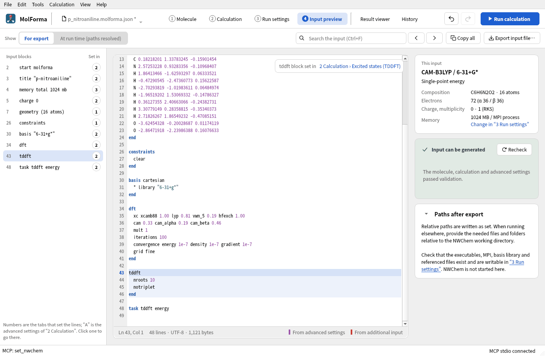Click the set-in badge for the start block
This screenshot has width=545, height=356.
click(x=96, y=68)
